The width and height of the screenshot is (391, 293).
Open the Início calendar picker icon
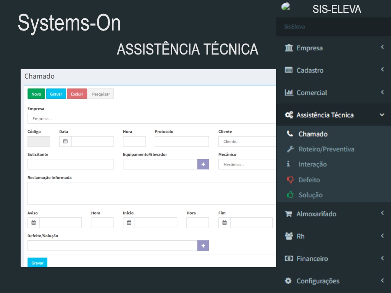pos(129,223)
